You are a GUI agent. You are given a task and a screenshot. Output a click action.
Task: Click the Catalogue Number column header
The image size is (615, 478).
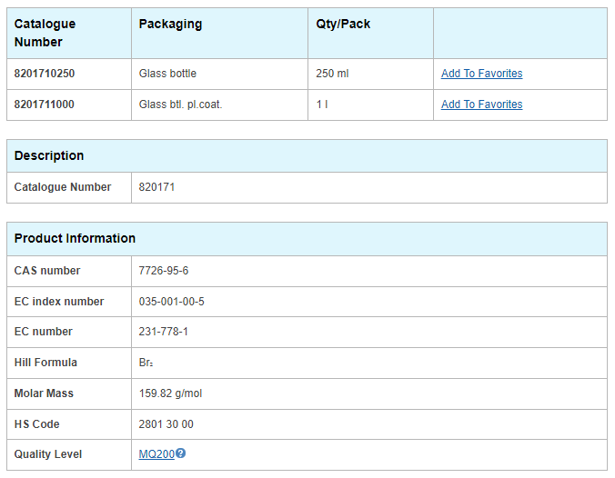pyautogui.click(x=45, y=33)
